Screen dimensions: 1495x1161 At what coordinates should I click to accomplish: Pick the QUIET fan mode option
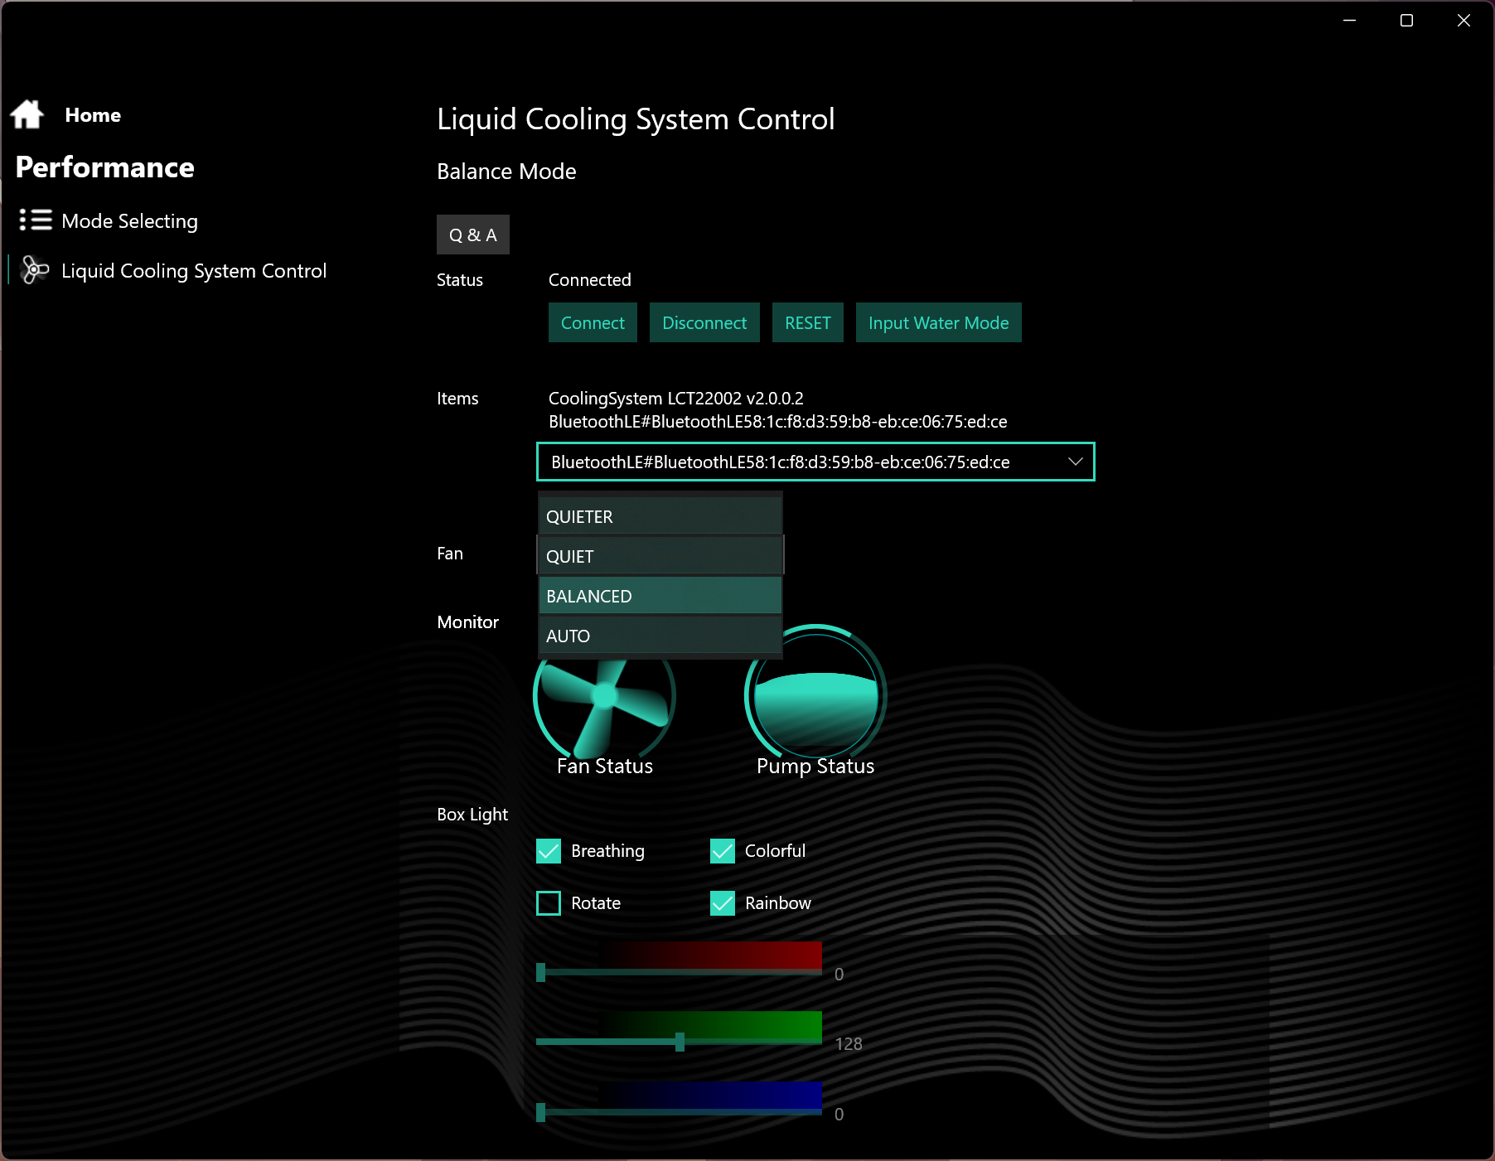click(660, 556)
